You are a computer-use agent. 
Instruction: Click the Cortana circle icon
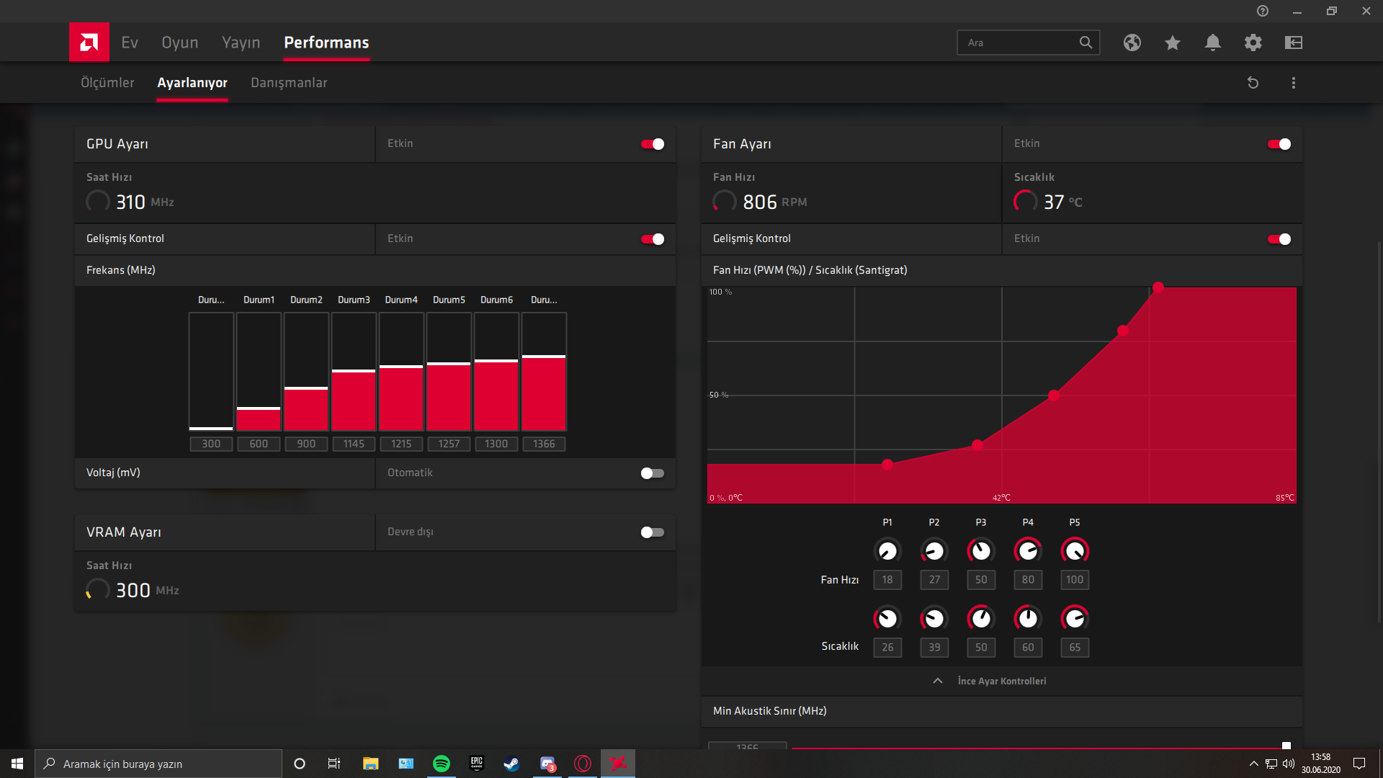[x=300, y=764]
